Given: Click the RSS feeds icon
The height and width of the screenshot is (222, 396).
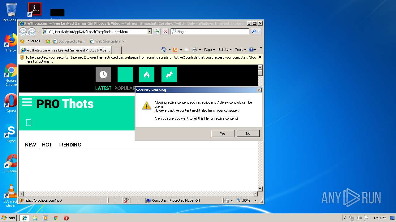Looking at the screenshot, I should 175,50.
